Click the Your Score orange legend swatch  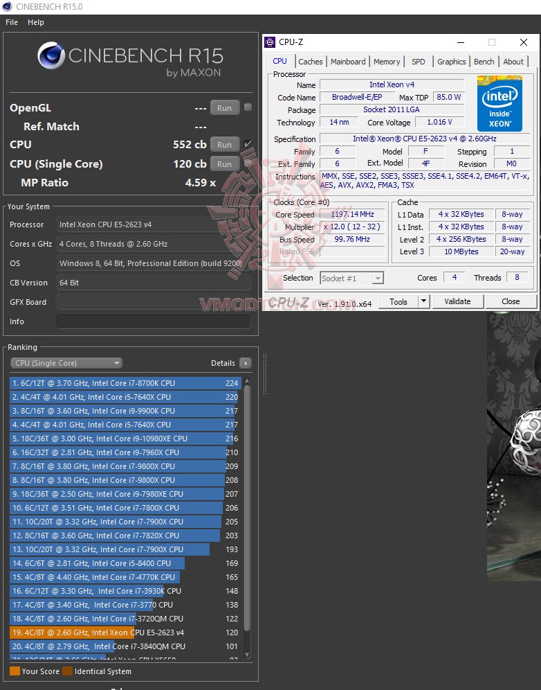pos(15,671)
